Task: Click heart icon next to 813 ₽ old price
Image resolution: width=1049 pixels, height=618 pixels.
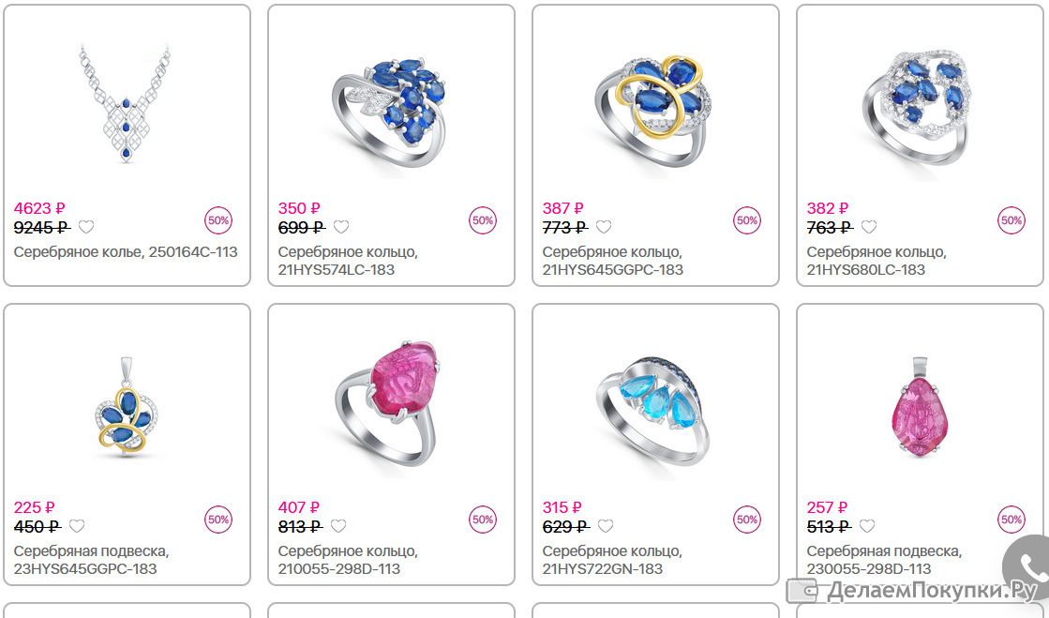Action: coord(338,526)
